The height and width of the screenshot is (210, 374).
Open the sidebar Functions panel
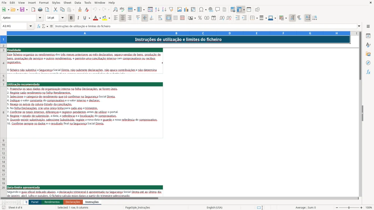coord(368,72)
